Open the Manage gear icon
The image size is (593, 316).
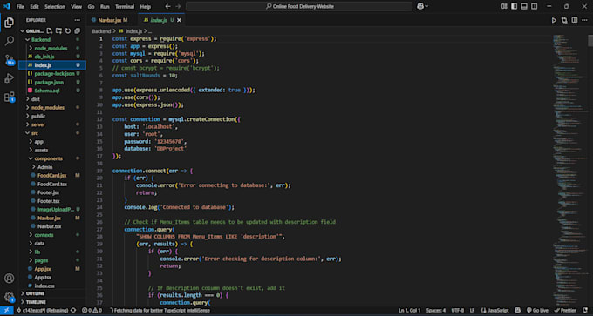click(9, 297)
